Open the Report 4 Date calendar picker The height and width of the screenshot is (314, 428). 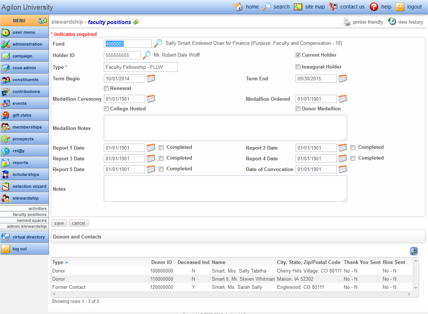[343, 158]
